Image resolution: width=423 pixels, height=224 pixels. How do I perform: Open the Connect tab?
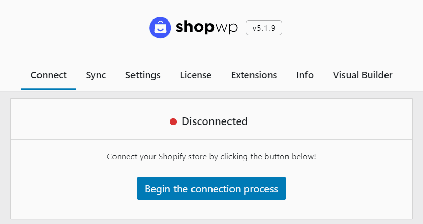[x=49, y=75]
